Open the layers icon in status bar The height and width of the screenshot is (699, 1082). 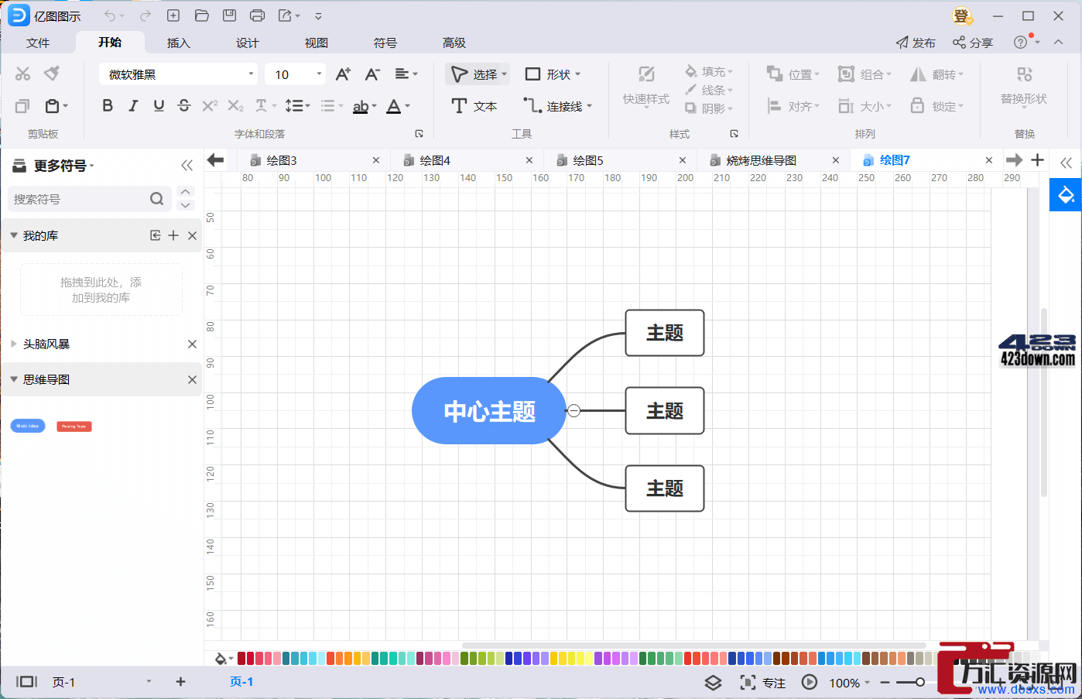pos(713,682)
